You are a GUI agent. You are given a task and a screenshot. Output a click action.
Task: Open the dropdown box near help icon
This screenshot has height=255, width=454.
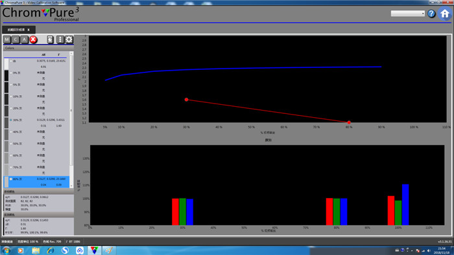click(x=408, y=14)
